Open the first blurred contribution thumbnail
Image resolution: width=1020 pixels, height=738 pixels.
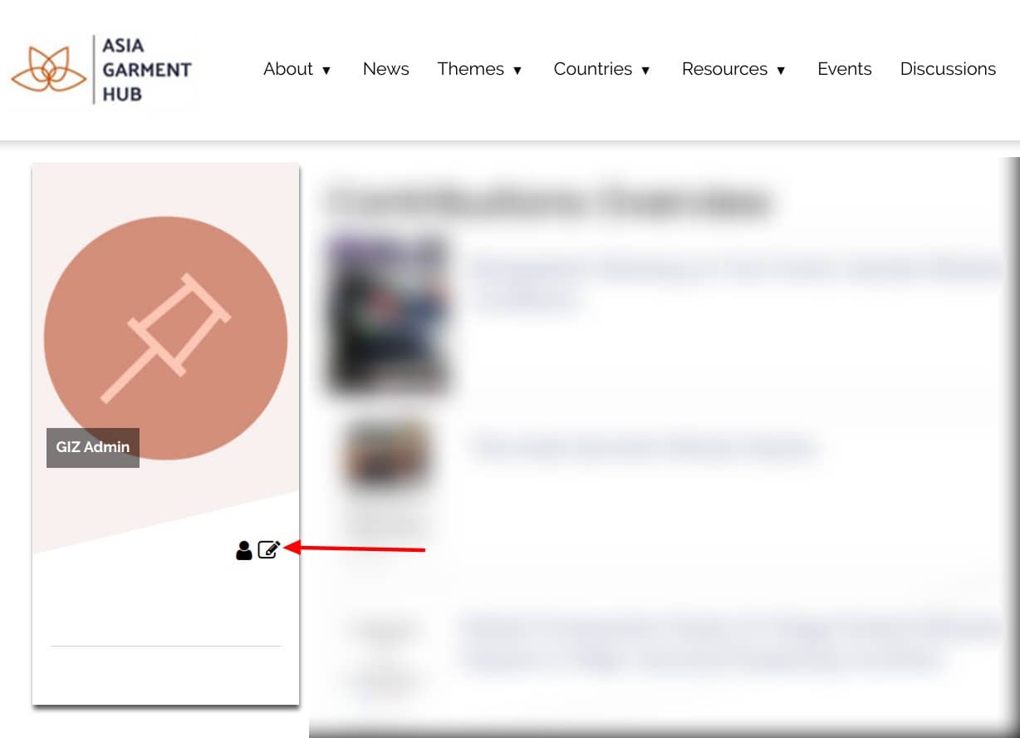click(388, 313)
